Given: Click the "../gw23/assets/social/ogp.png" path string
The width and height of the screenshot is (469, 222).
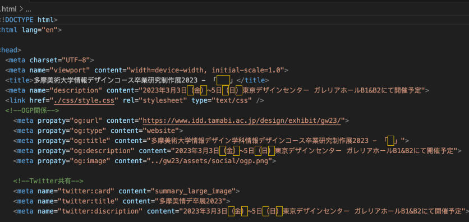Looking at the screenshot, I should coord(209,161).
